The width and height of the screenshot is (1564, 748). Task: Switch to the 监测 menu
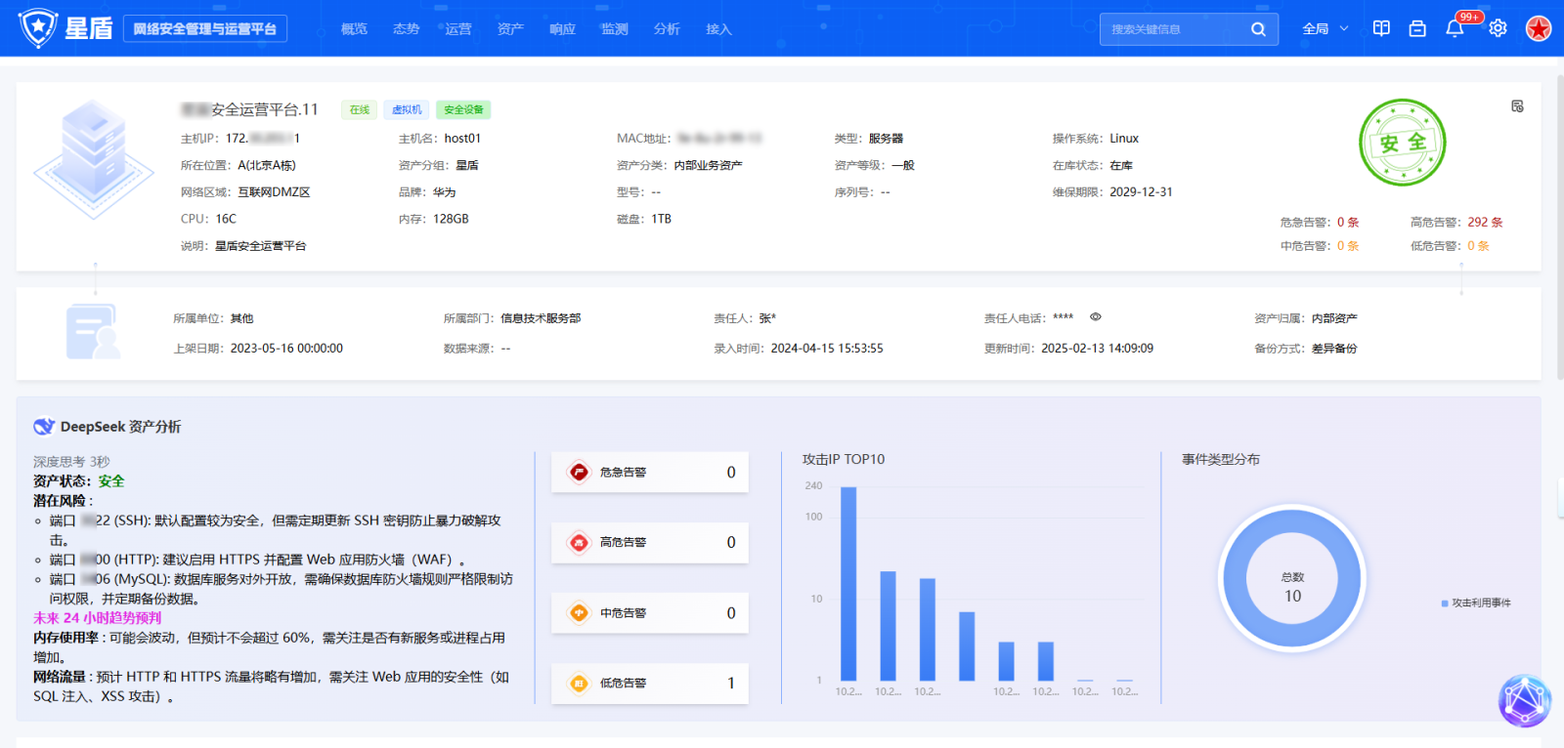[x=614, y=29]
